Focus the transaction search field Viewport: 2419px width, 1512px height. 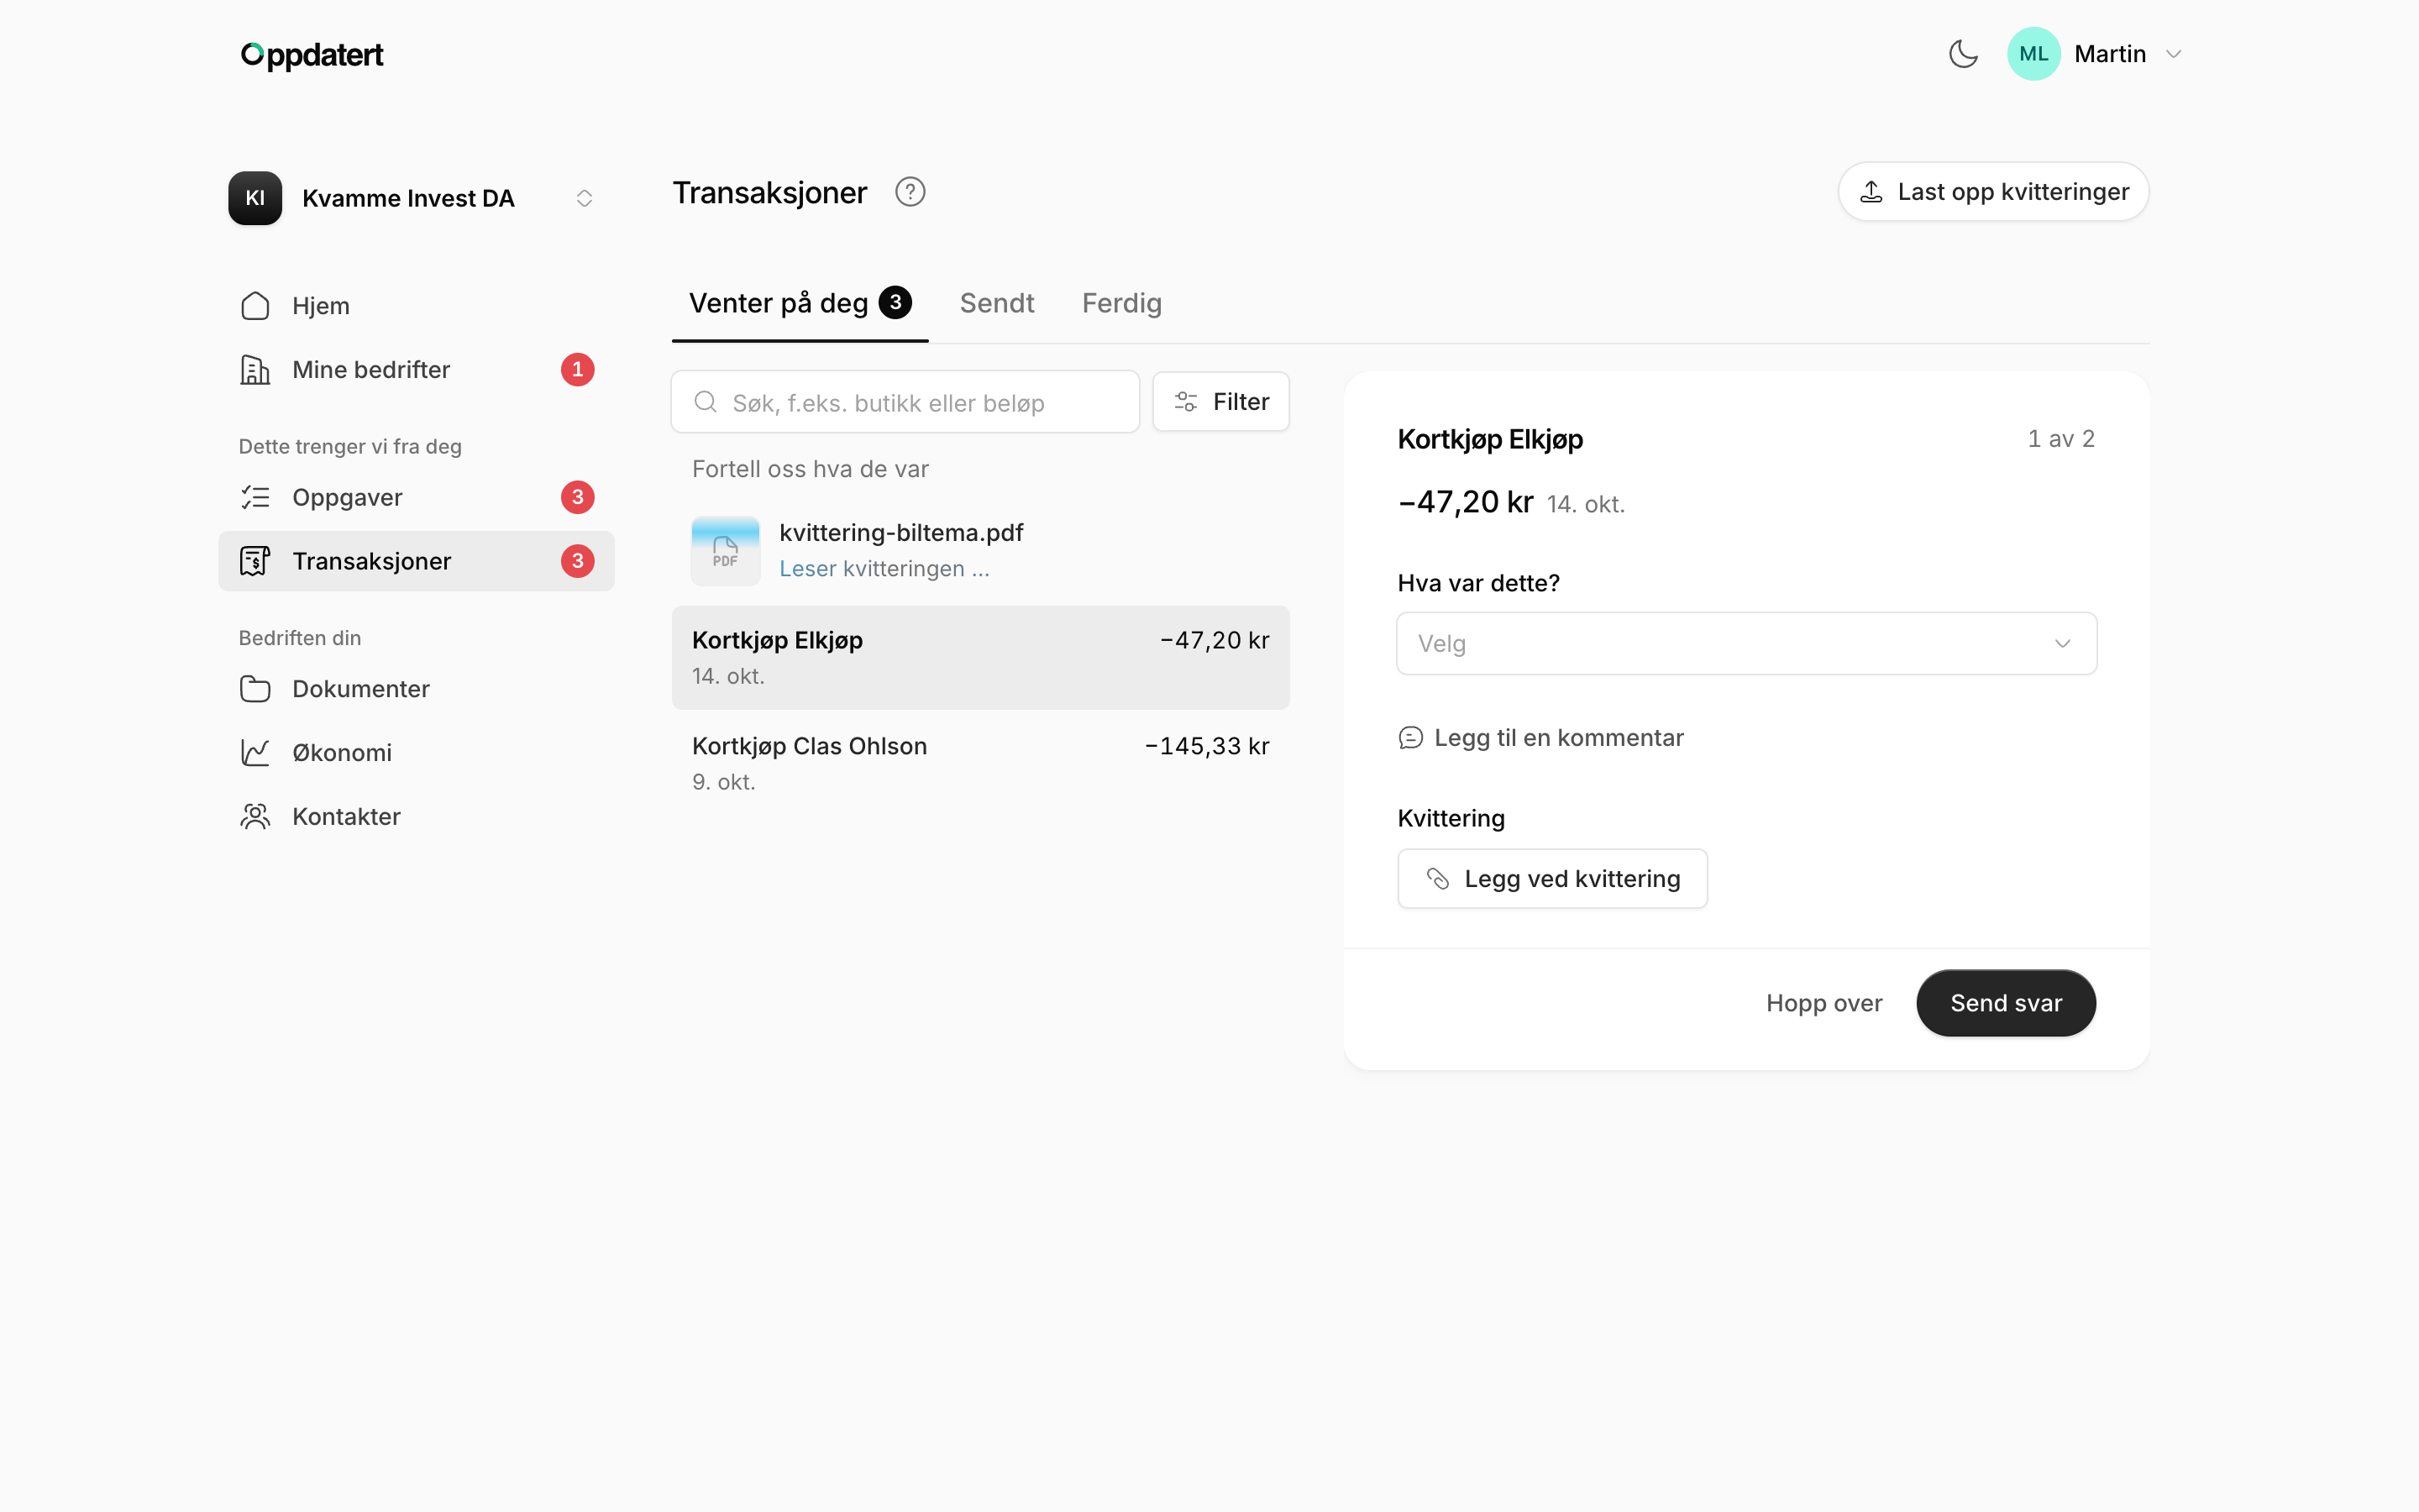pos(905,402)
